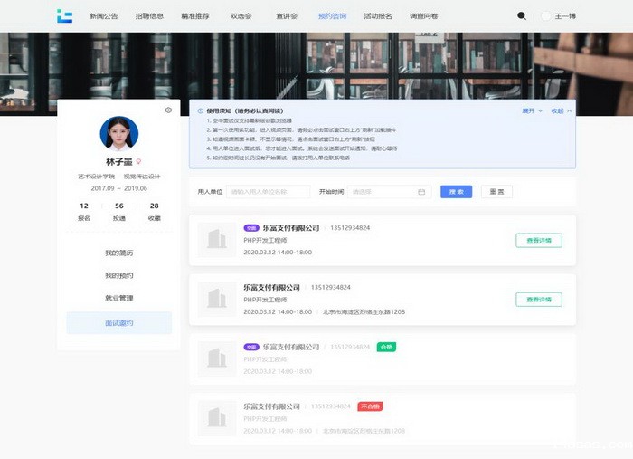Click the company logo of first 乐富支付 listing

tap(216, 240)
